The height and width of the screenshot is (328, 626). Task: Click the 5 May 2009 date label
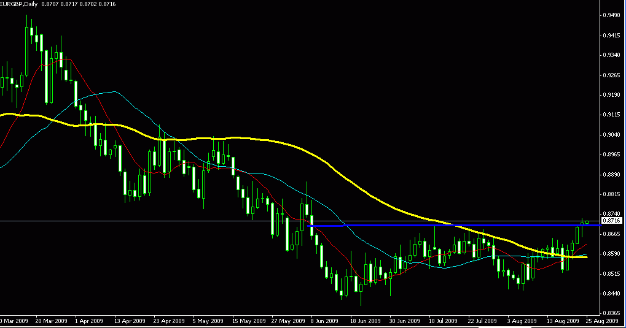pos(208,321)
